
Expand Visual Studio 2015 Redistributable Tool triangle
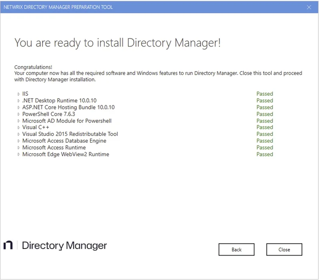point(19,134)
